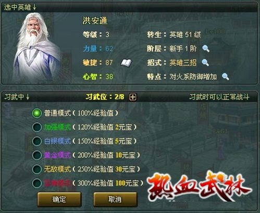Select the 300% experience 100元宝 mode
Screen dimensions: 260x213
pos(37,183)
